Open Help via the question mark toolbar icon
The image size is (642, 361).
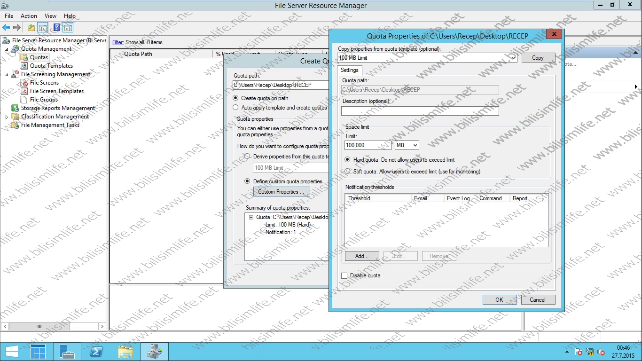tap(56, 28)
